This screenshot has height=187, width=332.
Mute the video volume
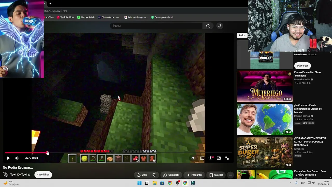click(17, 158)
